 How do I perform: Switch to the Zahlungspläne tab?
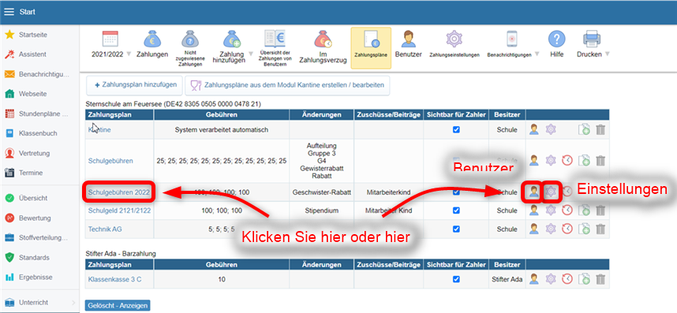[371, 48]
